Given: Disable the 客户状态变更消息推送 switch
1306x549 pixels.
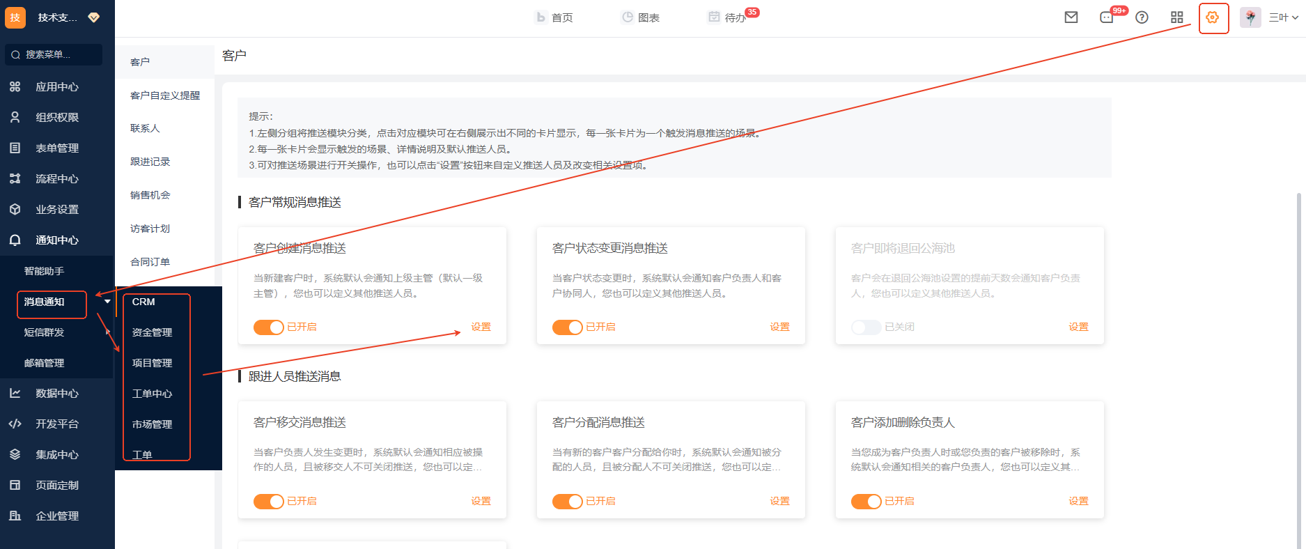Looking at the screenshot, I should [x=568, y=327].
